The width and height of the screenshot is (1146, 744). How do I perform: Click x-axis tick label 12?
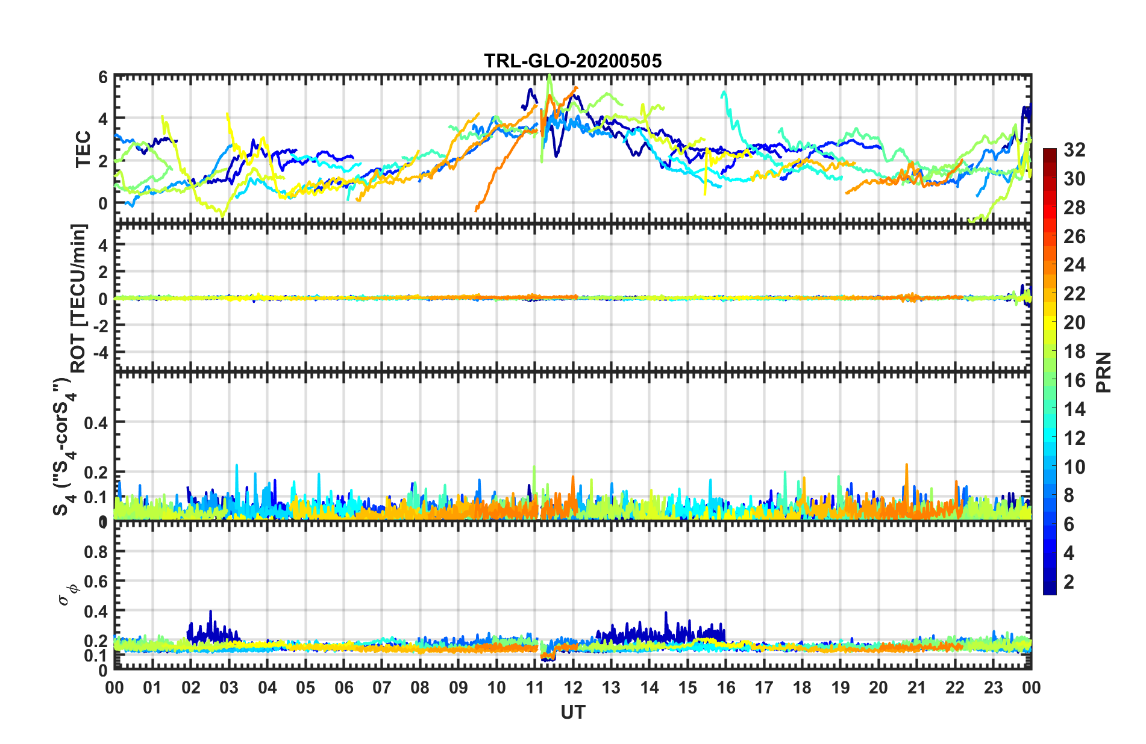pyautogui.click(x=573, y=687)
